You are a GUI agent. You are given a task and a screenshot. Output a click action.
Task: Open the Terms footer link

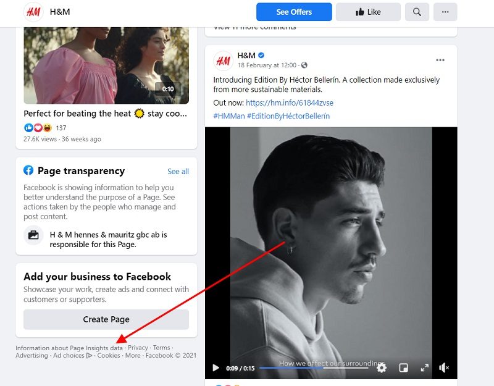[x=161, y=348]
